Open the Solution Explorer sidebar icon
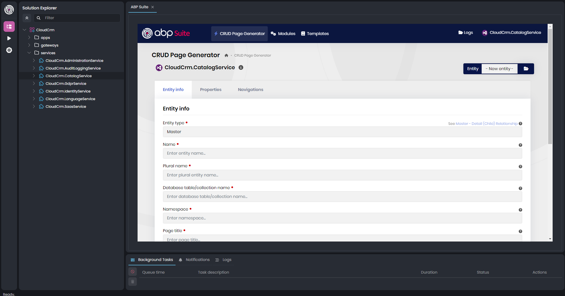 pyautogui.click(x=9, y=27)
